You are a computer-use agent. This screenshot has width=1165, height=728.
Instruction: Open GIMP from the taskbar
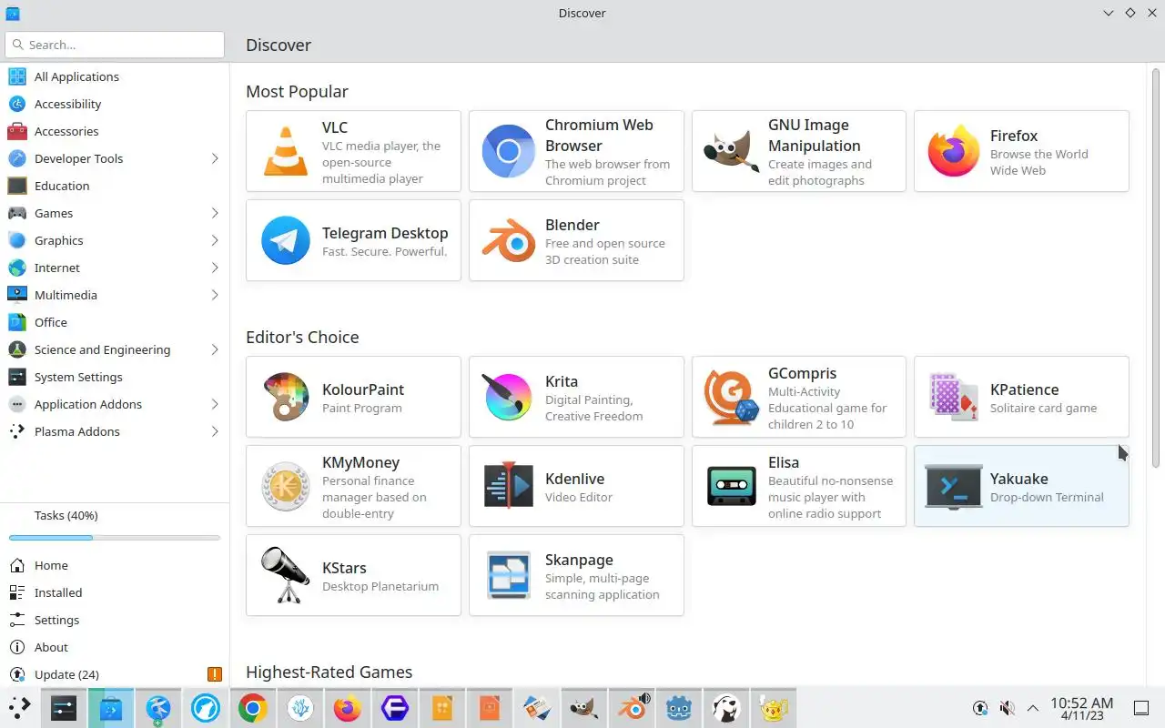pos(583,708)
